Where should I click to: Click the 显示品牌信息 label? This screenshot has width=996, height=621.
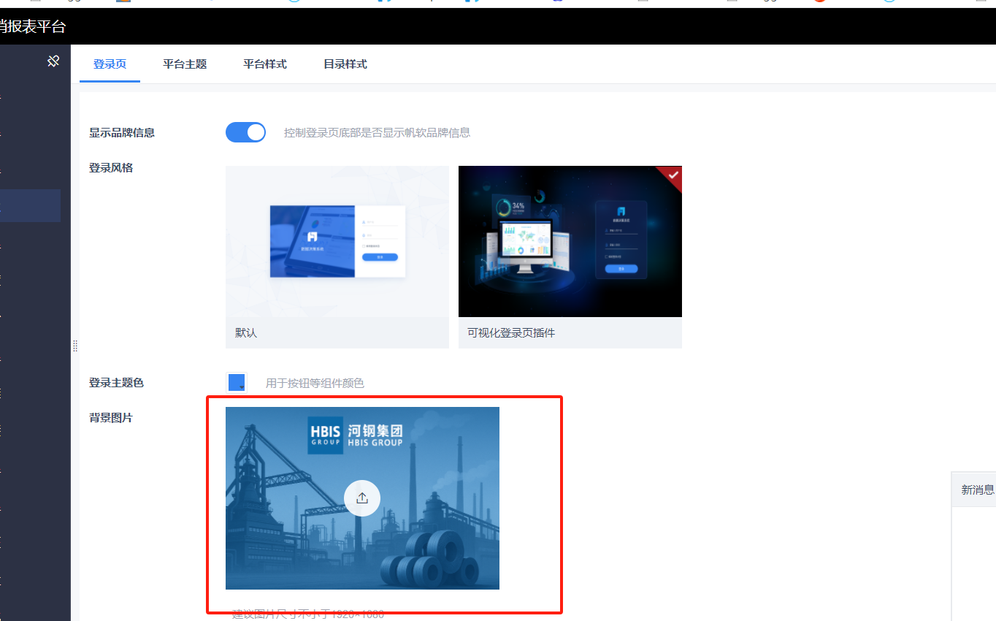click(x=122, y=133)
